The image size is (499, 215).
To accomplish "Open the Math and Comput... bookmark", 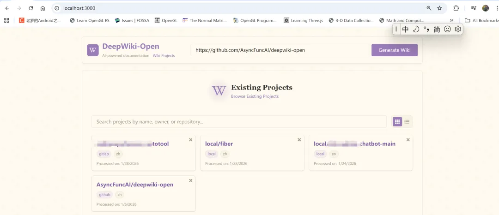I will [x=402, y=20].
